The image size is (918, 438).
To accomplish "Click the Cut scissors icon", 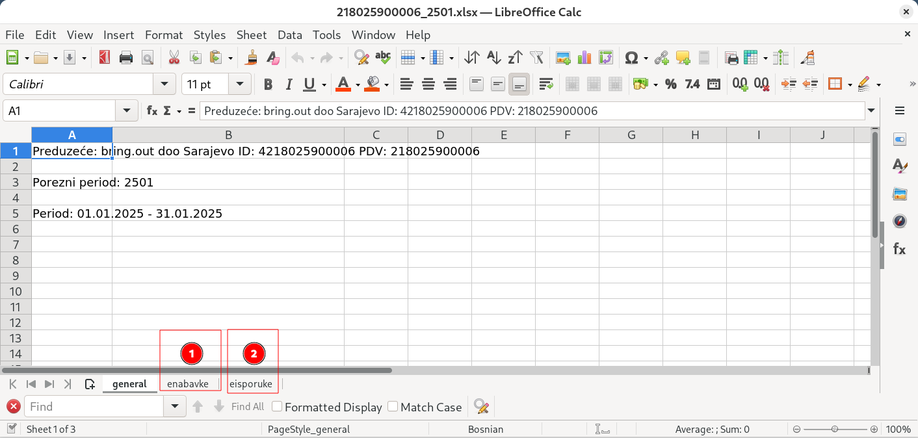I will [174, 58].
